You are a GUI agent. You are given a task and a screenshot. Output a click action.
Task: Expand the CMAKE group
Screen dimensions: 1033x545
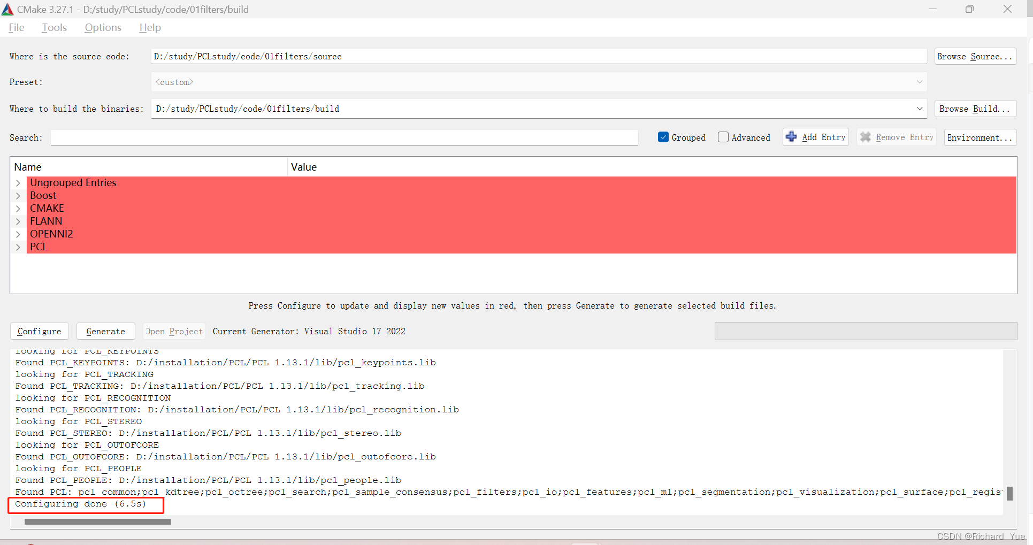tap(18, 209)
